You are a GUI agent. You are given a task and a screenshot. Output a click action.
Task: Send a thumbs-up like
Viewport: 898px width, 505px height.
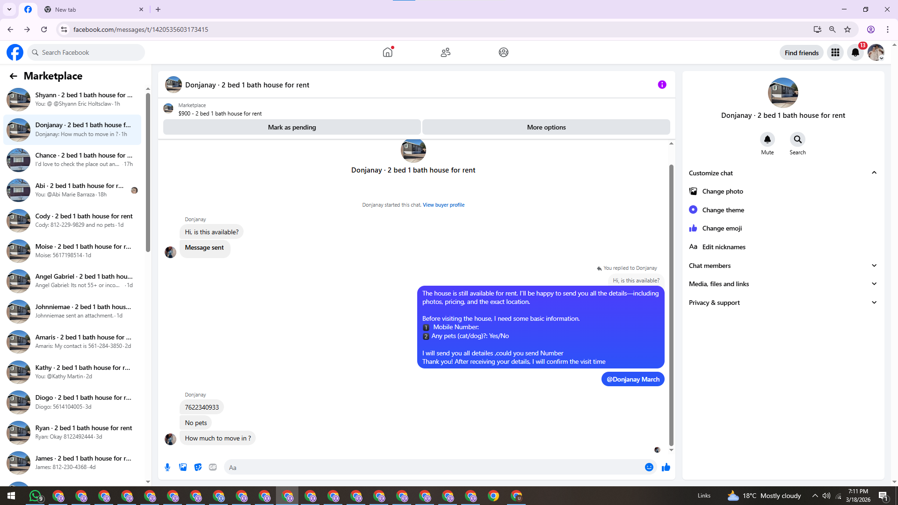[x=666, y=467]
